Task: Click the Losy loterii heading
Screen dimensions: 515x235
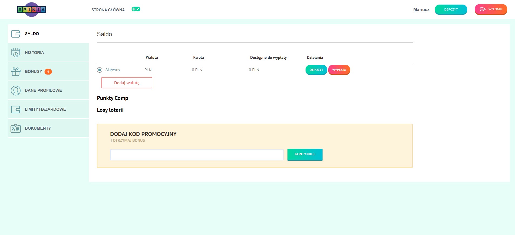Action: [110, 110]
